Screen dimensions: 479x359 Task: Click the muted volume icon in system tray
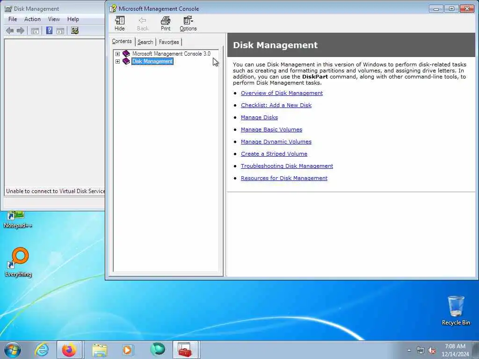(432, 351)
